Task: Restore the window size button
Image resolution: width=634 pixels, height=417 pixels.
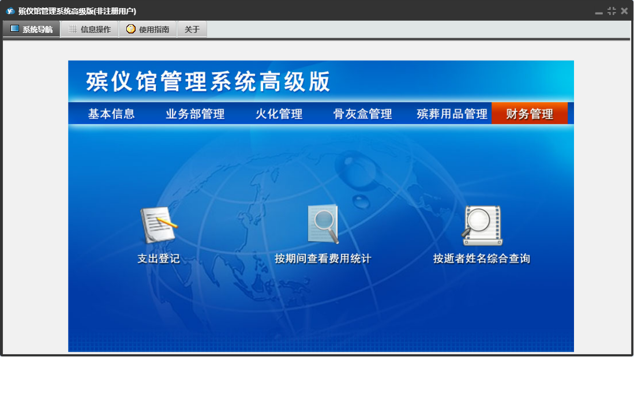Action: pyautogui.click(x=612, y=12)
